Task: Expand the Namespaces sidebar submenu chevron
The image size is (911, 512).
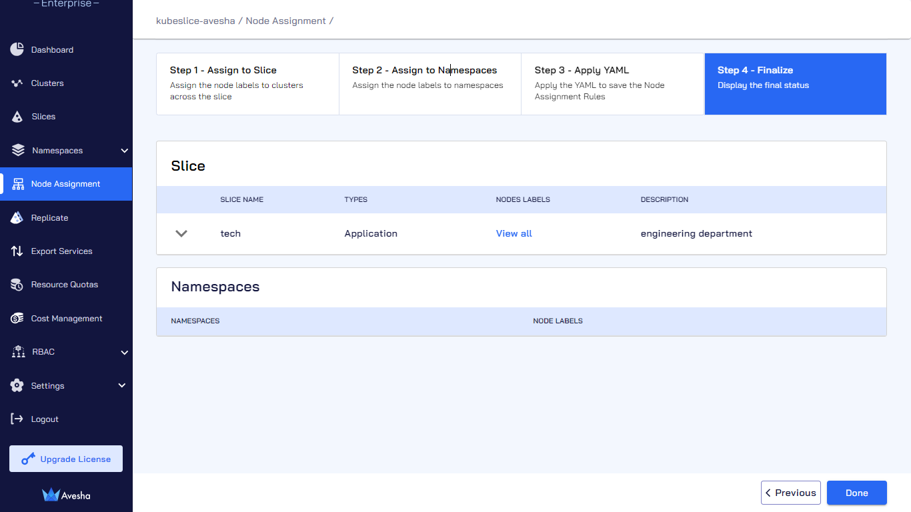Action: 124,151
